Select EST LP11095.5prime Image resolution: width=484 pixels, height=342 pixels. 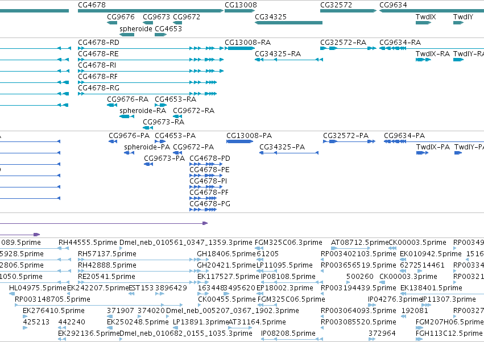click(284, 265)
